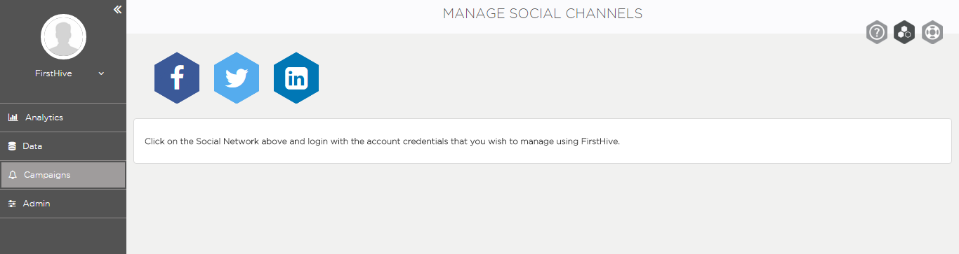
Task: Click the Admin sliders icon
Action: pos(12,204)
